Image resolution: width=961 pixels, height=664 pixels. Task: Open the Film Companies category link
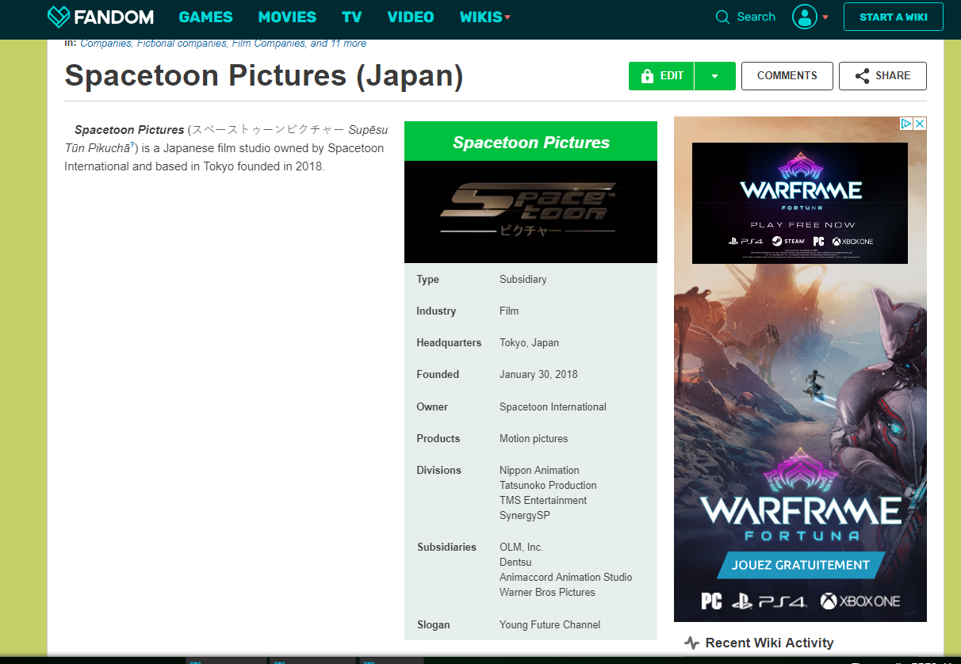point(268,44)
